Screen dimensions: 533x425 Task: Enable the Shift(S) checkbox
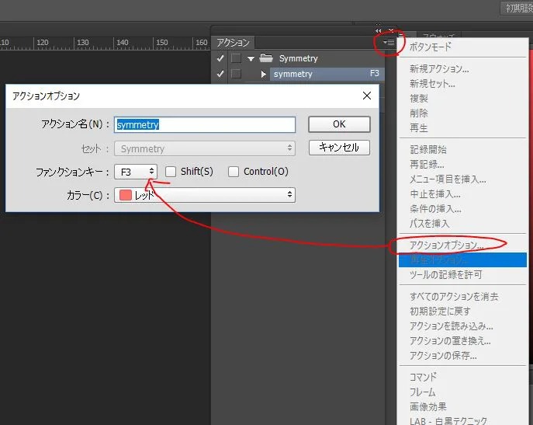(x=171, y=172)
